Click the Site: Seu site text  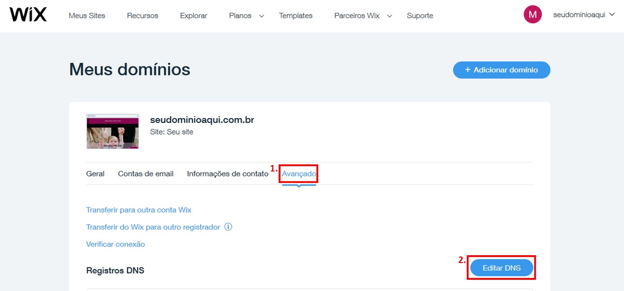tap(172, 132)
